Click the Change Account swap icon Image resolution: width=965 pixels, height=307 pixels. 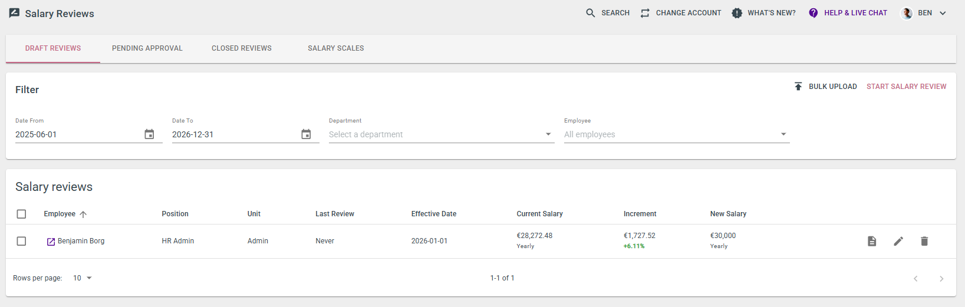click(x=645, y=13)
